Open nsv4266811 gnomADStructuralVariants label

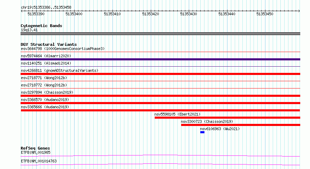coord(60,70)
